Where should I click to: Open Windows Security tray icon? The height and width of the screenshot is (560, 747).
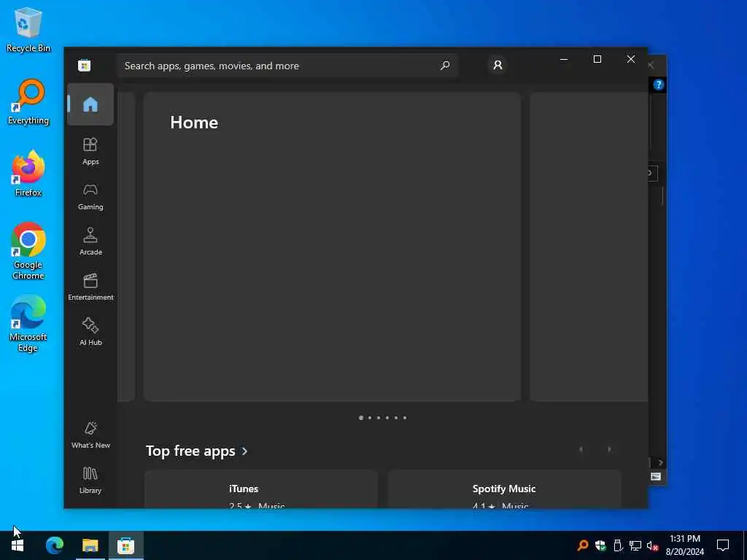600,545
